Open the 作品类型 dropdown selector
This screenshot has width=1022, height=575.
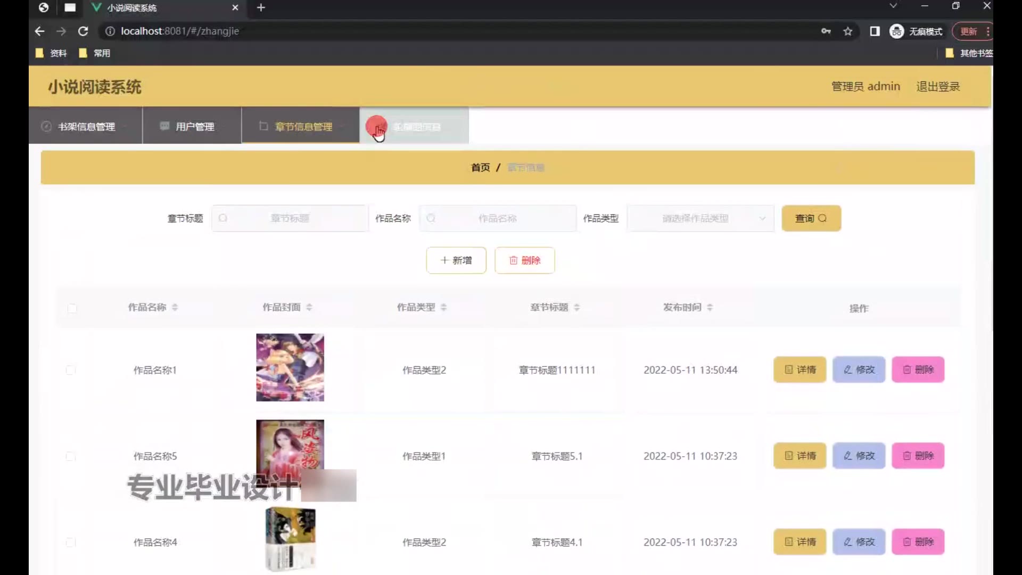700,218
